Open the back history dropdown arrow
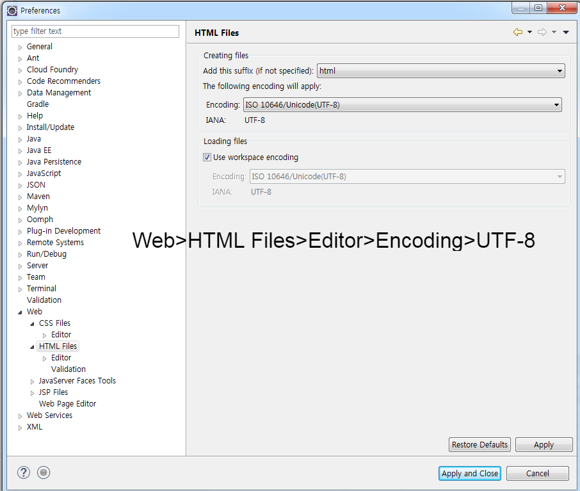The image size is (580, 491). [529, 32]
